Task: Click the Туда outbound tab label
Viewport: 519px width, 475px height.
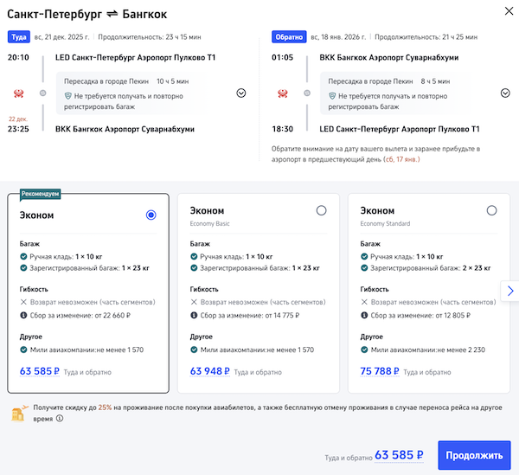Action: (18, 37)
